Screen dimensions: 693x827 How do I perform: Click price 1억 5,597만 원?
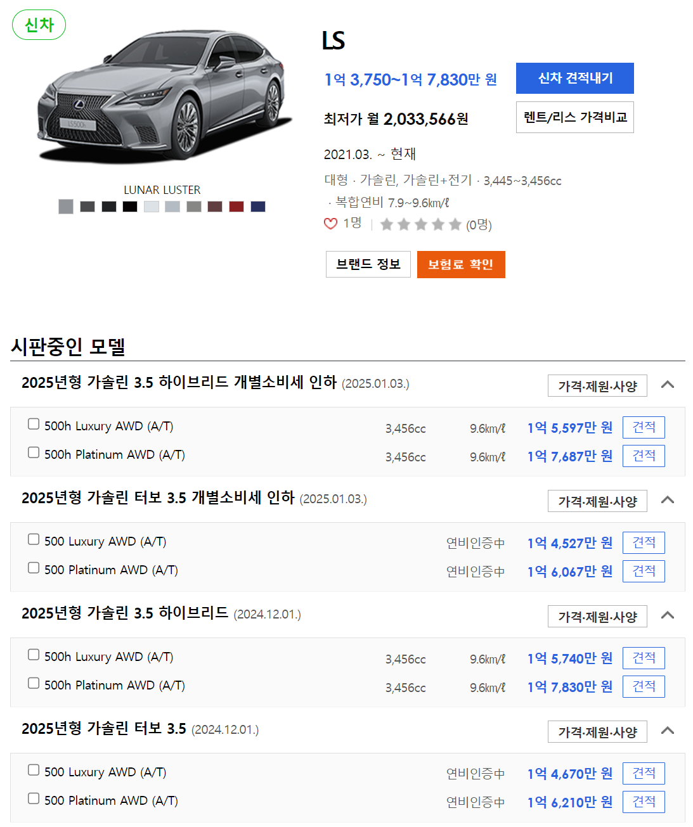[x=570, y=428]
